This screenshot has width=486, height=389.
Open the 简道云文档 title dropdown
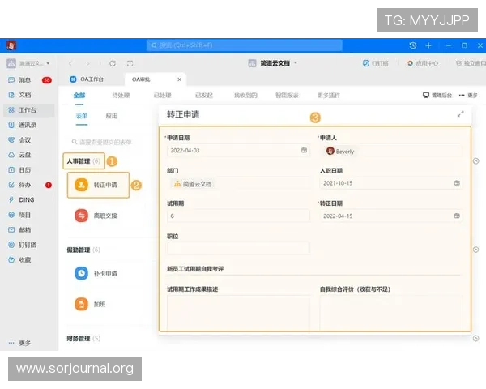tap(273, 63)
